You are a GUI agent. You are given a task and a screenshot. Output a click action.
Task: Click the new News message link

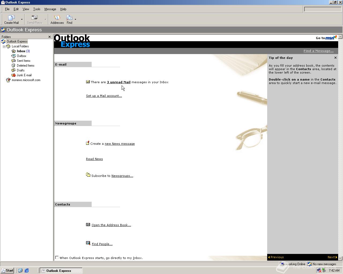120,144
